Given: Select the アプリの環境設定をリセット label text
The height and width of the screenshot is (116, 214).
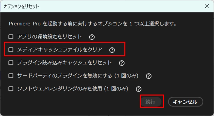Looking at the screenshot, I should (x=50, y=37).
